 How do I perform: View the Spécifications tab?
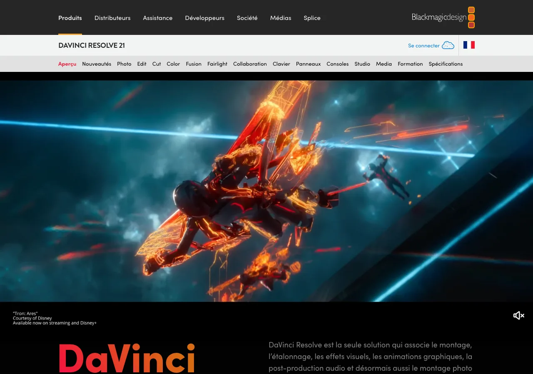point(446,64)
